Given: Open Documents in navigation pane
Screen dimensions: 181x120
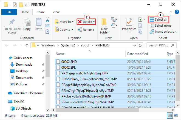Looking at the screenshot, I should [x=24, y=78].
